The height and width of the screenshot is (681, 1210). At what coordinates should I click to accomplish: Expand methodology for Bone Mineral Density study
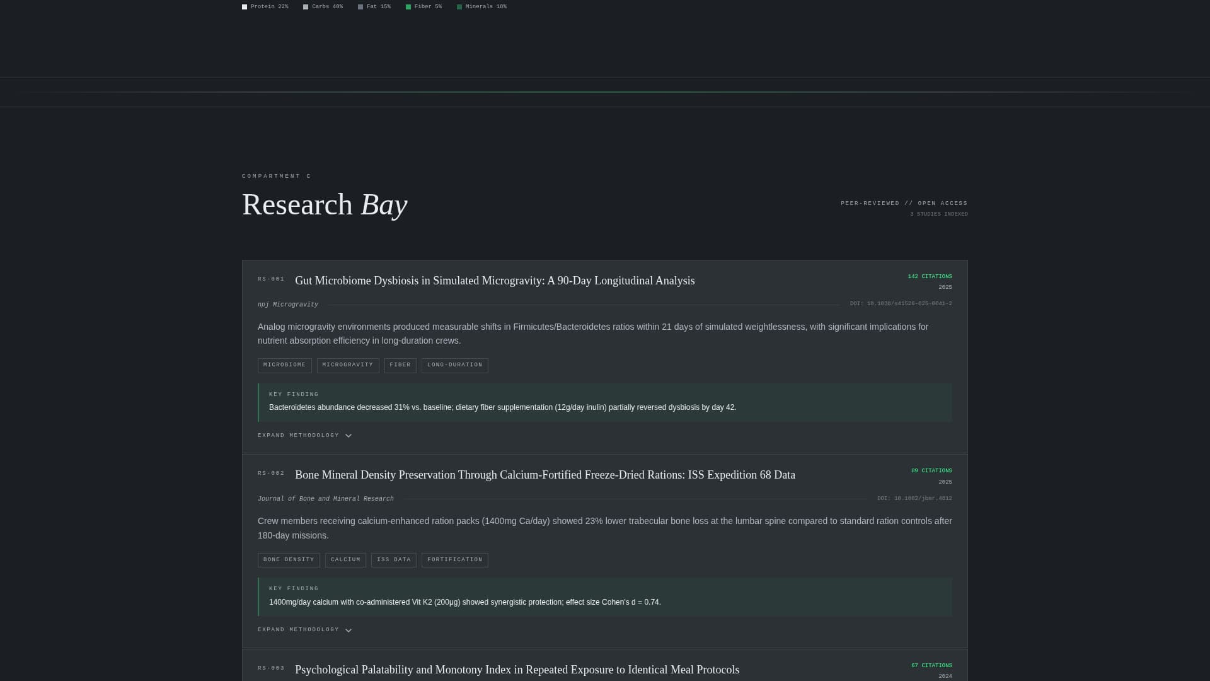click(299, 630)
